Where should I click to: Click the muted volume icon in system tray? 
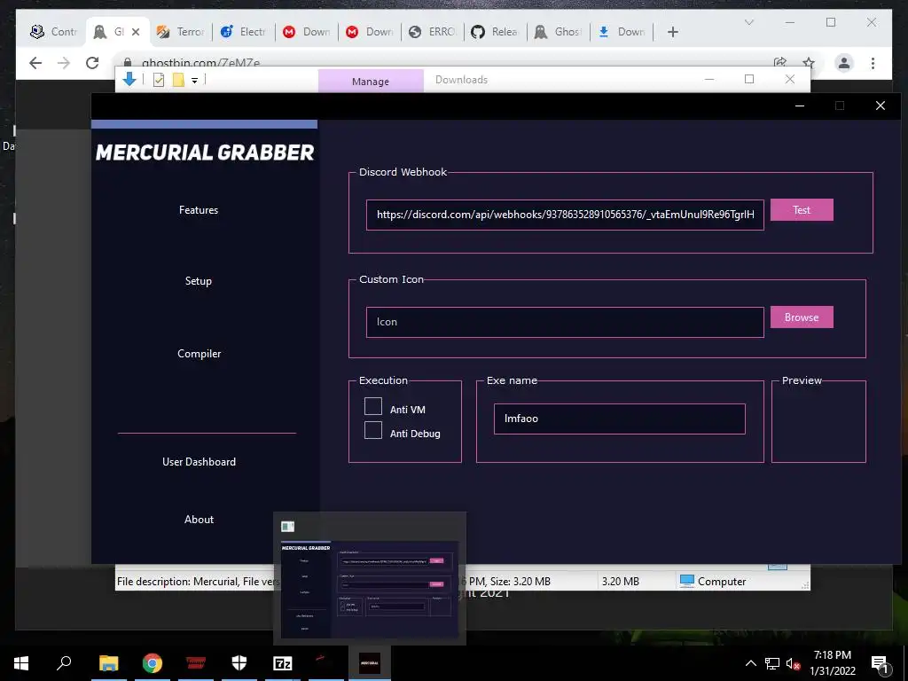[793, 663]
